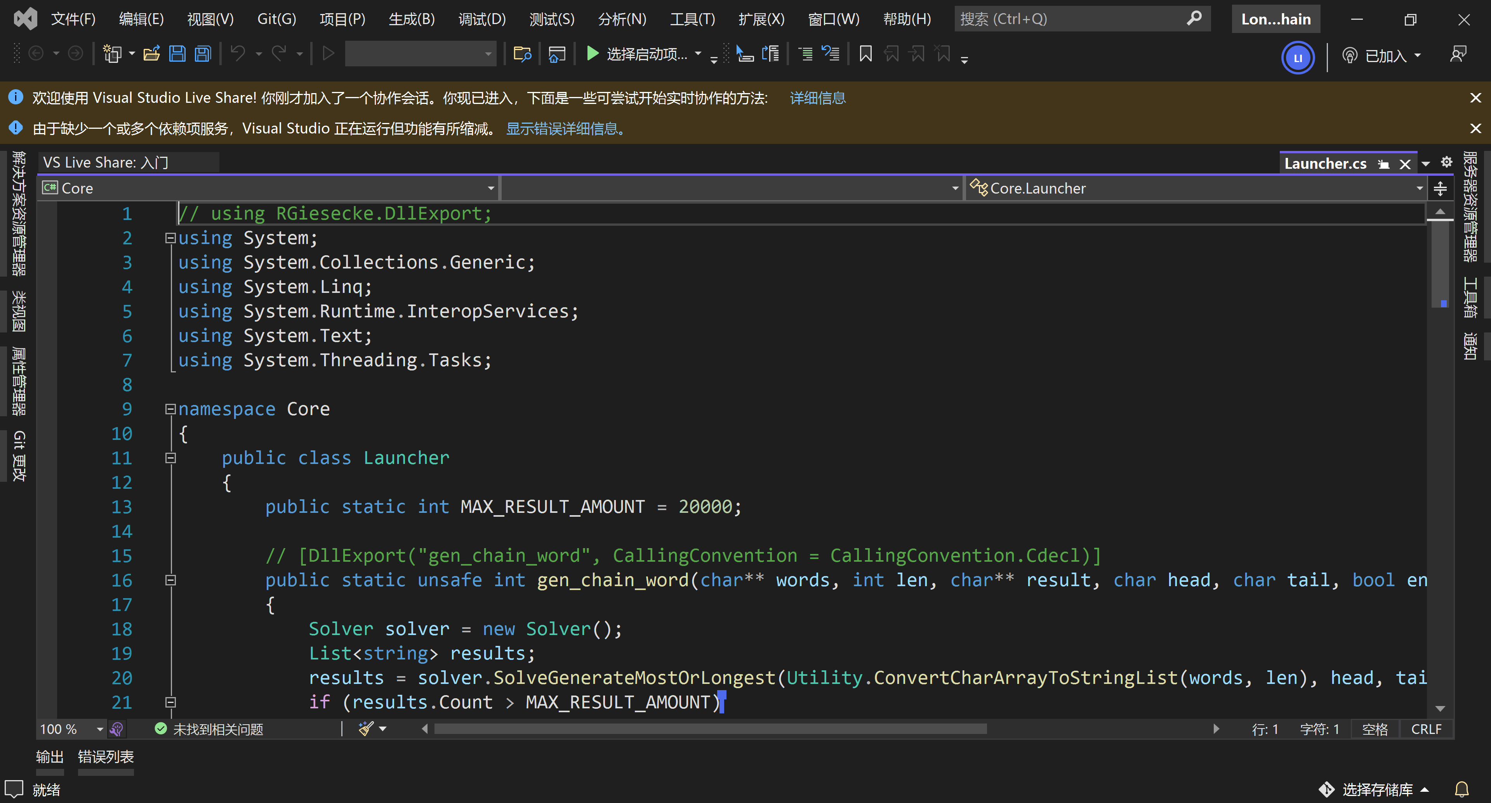Click the vertical scrollbar down arrow
Viewport: 1491px width, 803px height.
pos(1441,708)
